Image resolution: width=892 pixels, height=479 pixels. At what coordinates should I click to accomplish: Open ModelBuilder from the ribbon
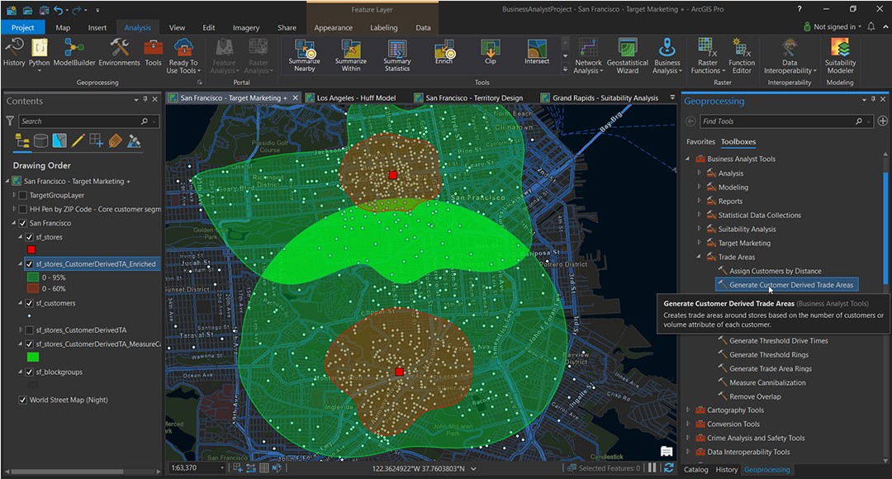74,52
